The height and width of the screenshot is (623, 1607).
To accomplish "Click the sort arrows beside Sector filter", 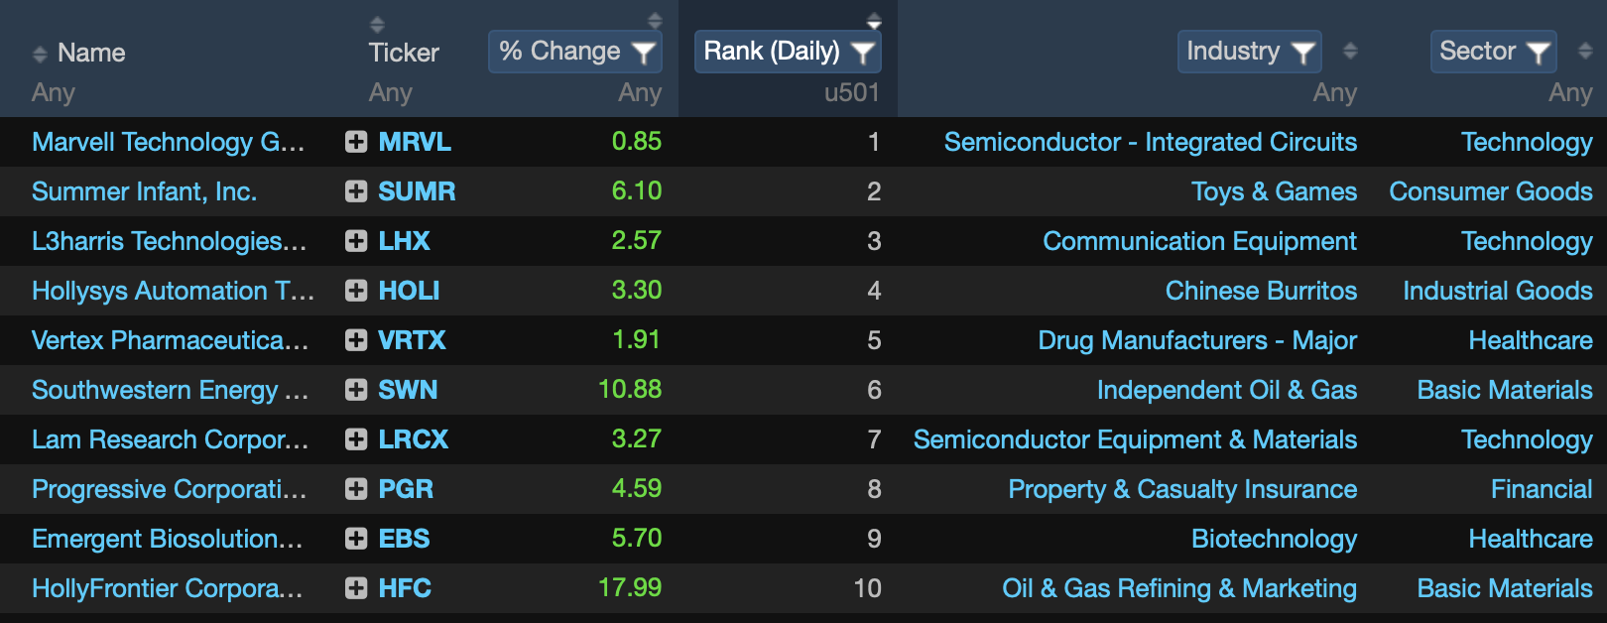I will [1585, 52].
